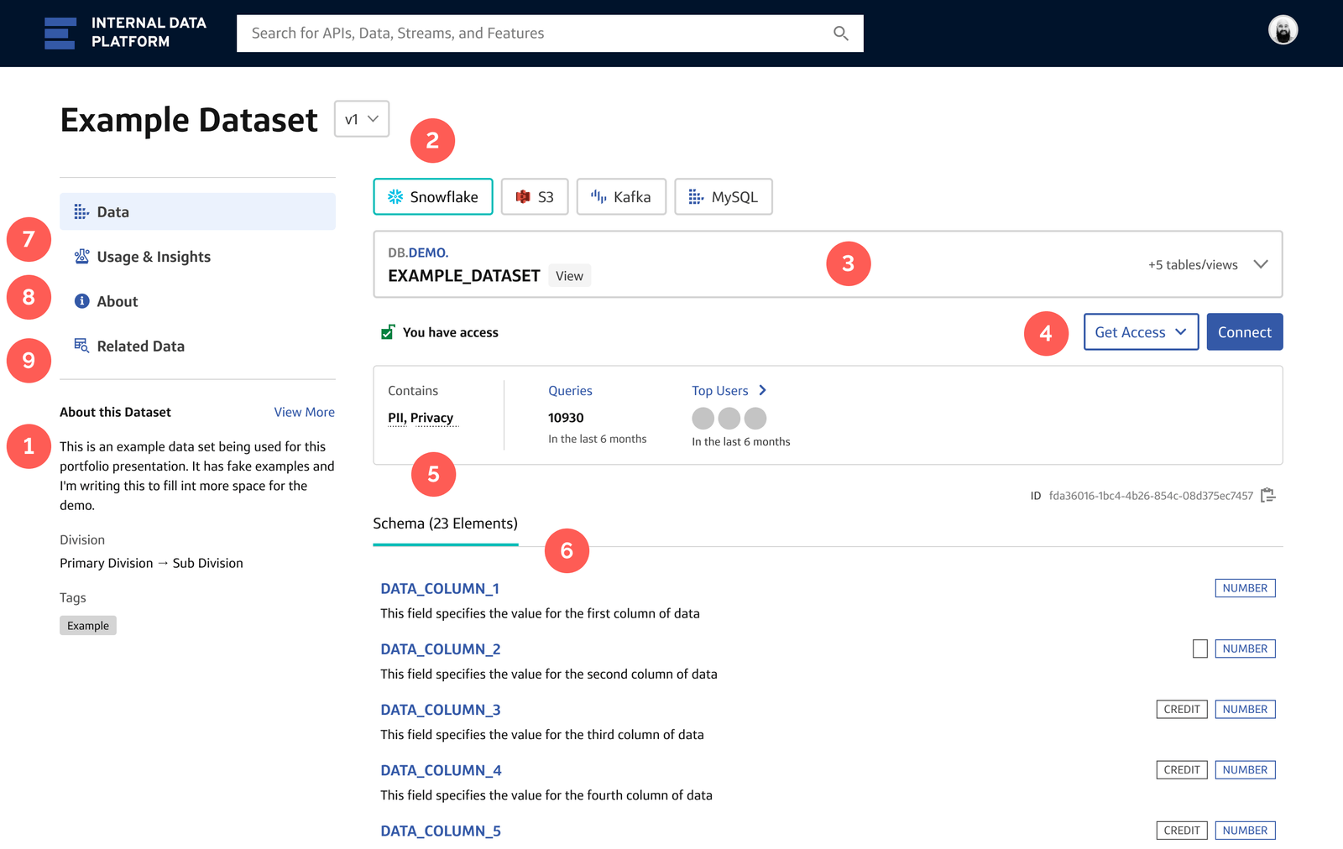Screen dimensions: 1343x849
Task: Open Usage & Insights in side navigation
Action: 197,257
